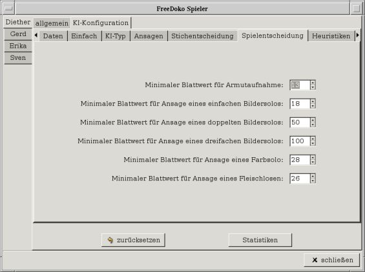Image resolution: width=365 pixels, height=272 pixels.
Task: Click the zurücksetzen button
Action: coord(133,240)
